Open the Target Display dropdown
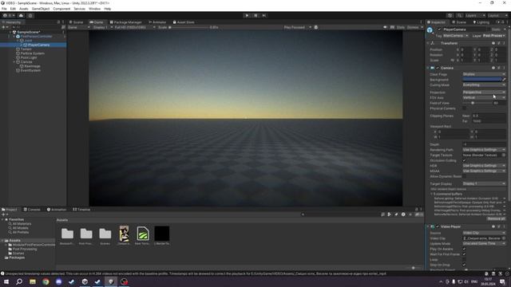Viewport: 511px width, 287px height. 484,184
